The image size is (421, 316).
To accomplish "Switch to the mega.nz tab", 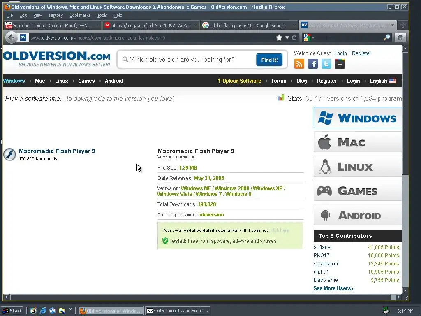I will [x=151, y=25].
